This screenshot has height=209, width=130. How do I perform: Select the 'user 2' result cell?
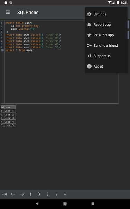pos(10,115)
